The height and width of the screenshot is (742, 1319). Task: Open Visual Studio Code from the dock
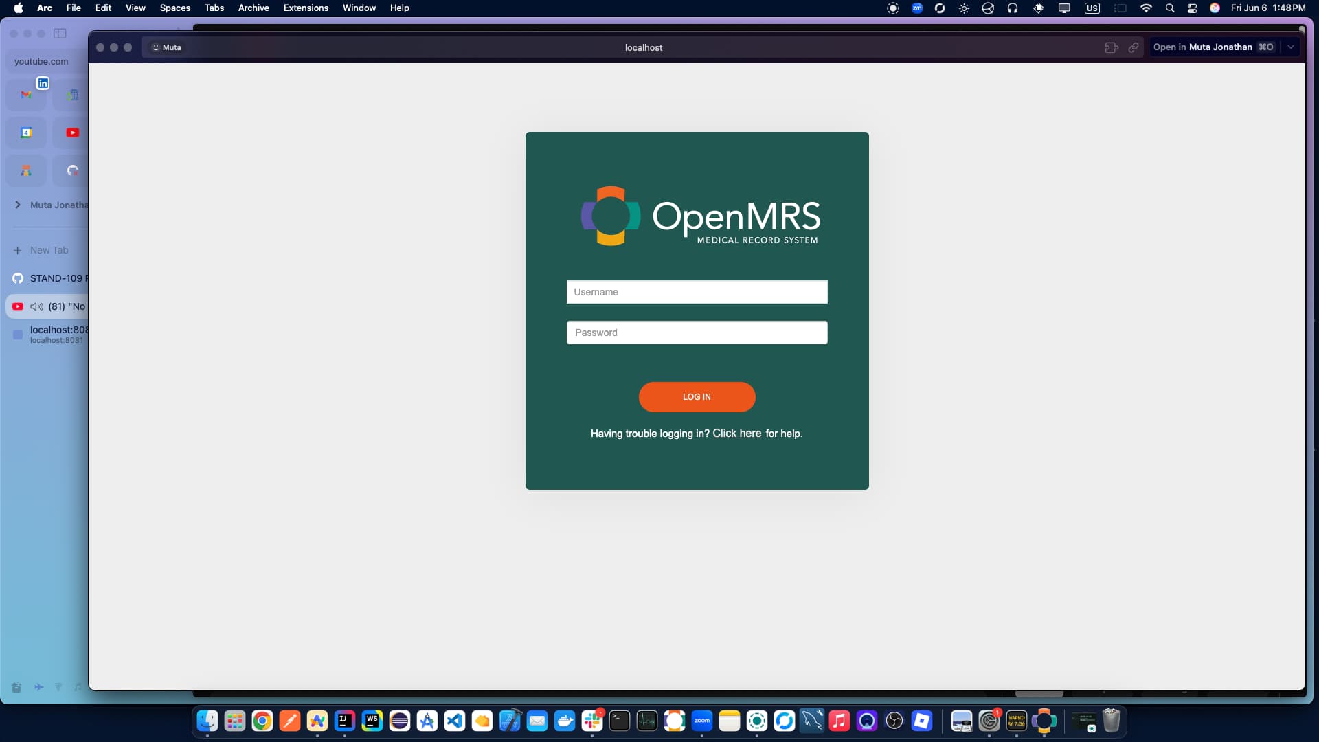click(455, 721)
